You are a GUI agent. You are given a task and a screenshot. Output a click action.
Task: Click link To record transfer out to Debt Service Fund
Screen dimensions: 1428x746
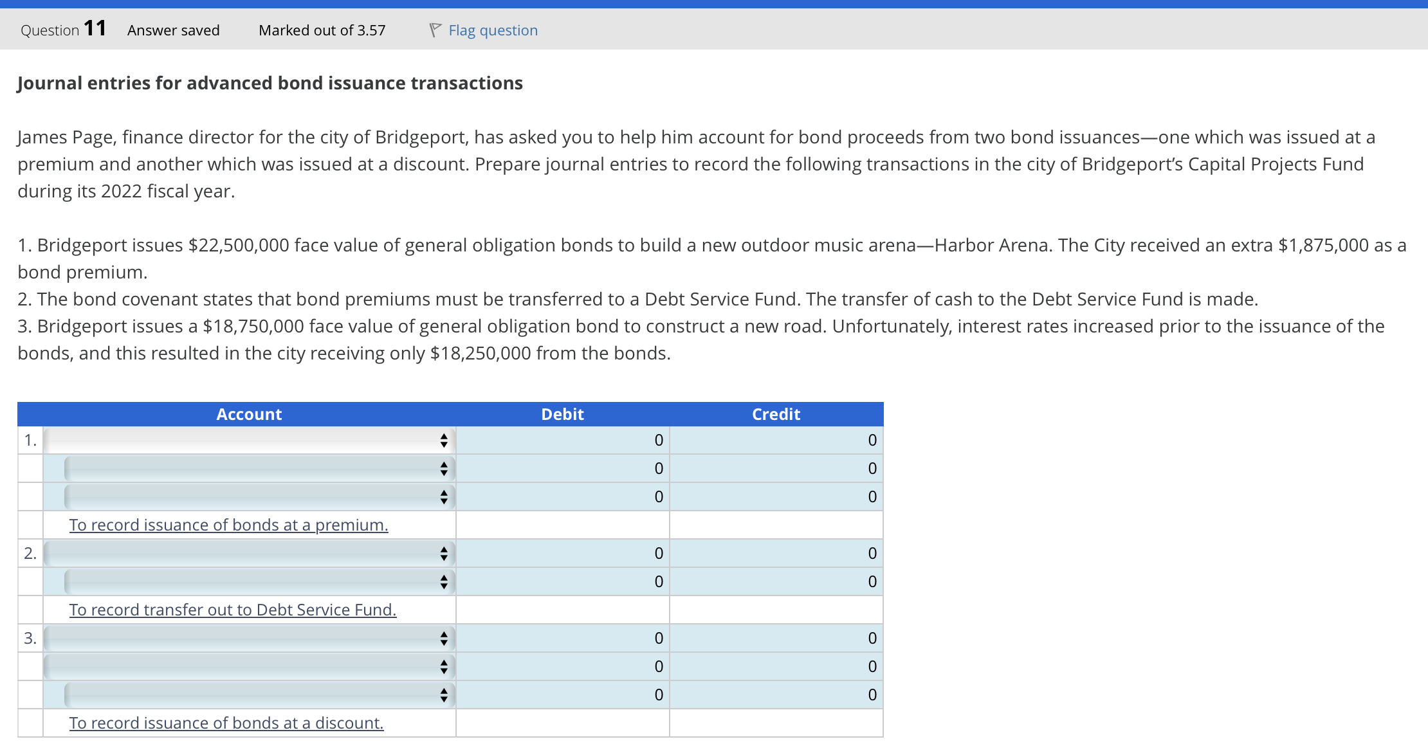point(233,610)
